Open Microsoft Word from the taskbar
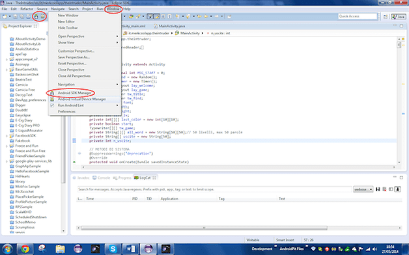This screenshot has height=255, width=409. point(131,249)
